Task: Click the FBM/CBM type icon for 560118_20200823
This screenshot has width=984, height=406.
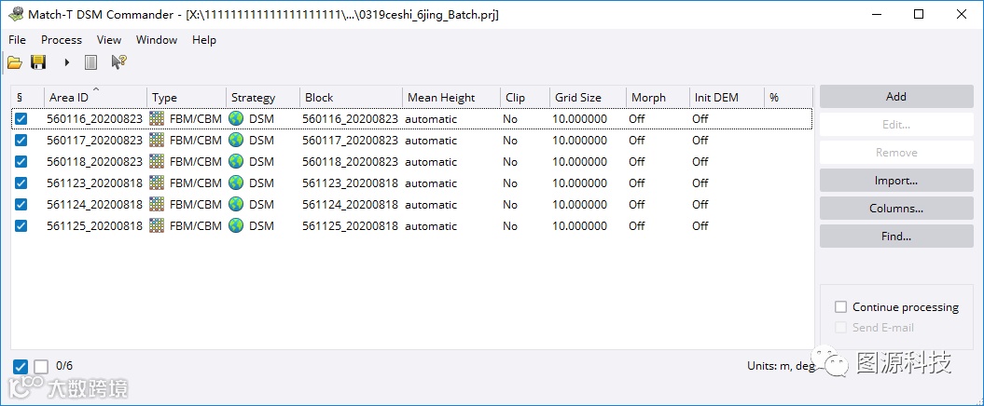Action: [157, 161]
